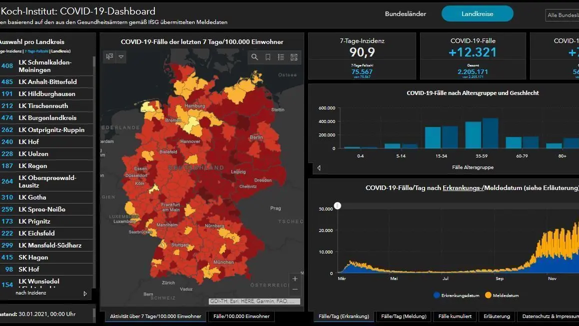Click the nach Inzidenz next arrow
The width and height of the screenshot is (579, 326).
point(85,293)
